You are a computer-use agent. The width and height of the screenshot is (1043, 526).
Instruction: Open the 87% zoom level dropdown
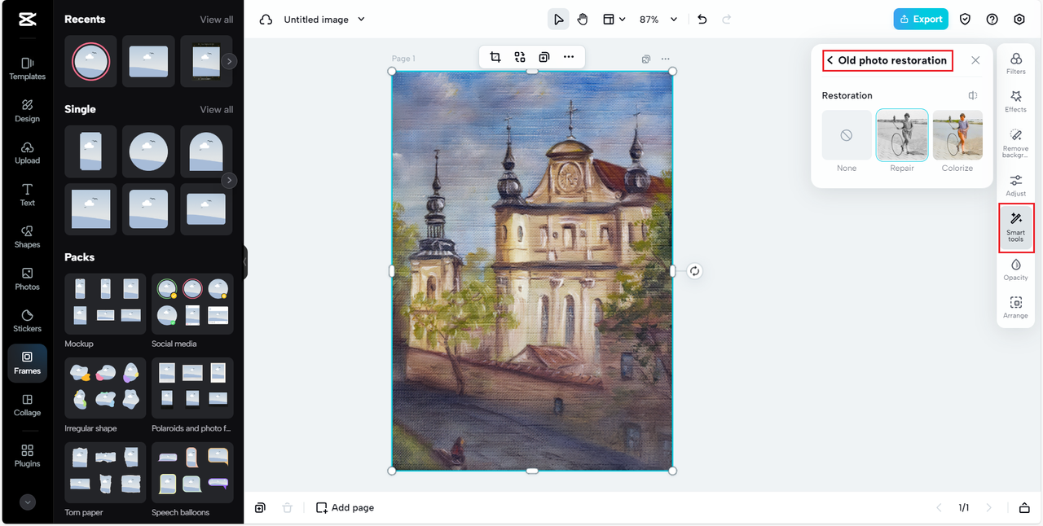point(657,20)
